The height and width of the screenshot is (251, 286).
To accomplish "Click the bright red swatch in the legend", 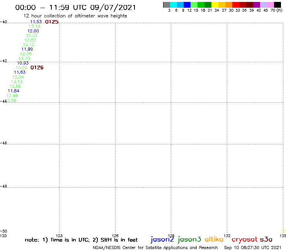I will [236, 5].
